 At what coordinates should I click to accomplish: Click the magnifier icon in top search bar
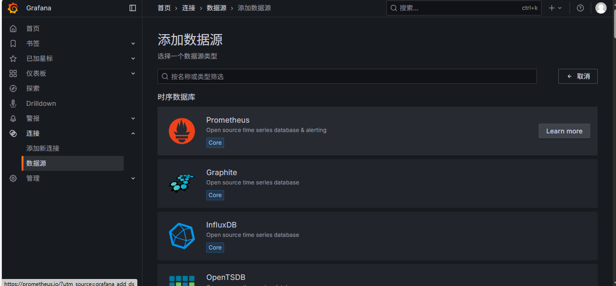pos(394,8)
